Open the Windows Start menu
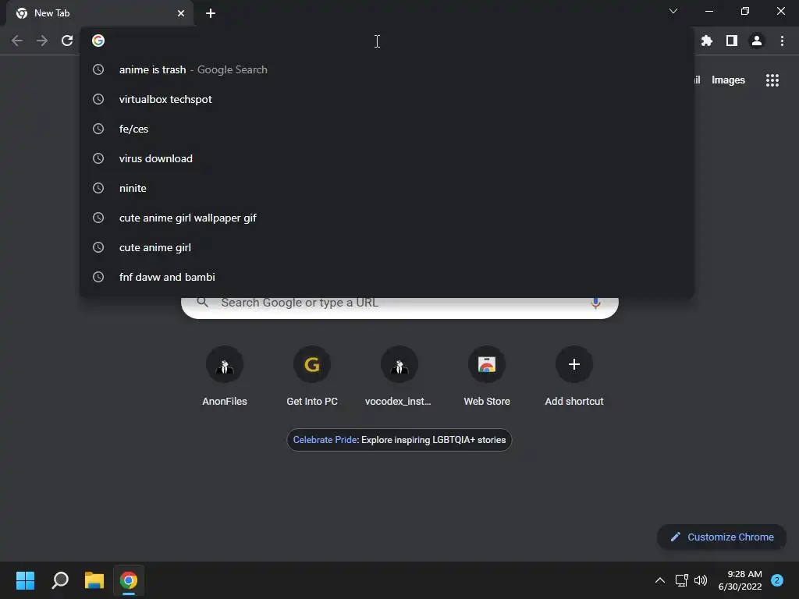This screenshot has width=799, height=599. tap(25, 580)
